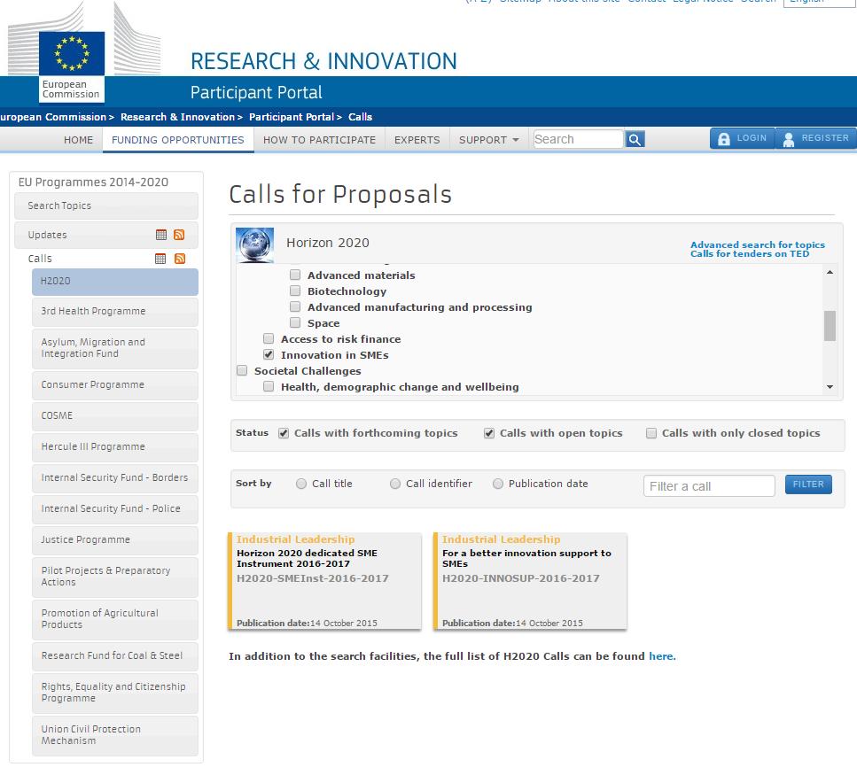Viewport: 857px width, 775px height.
Task: Check the Biotechnology box
Action: [x=295, y=291]
